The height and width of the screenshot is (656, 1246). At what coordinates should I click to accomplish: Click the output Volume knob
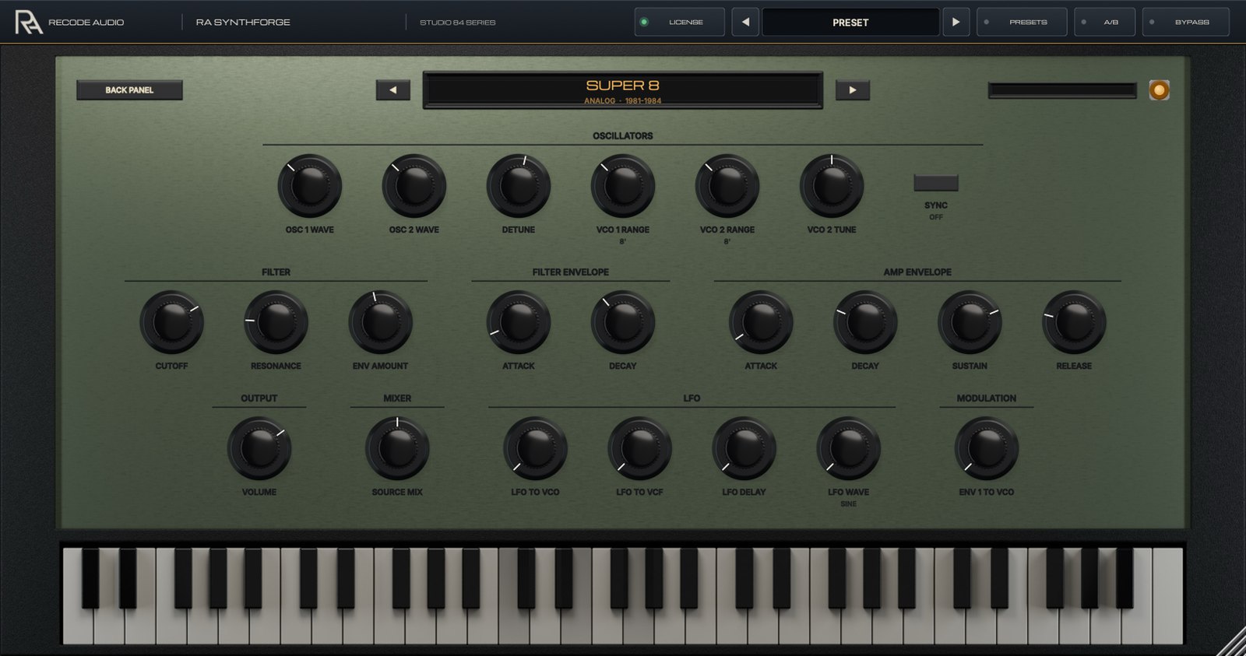259,448
